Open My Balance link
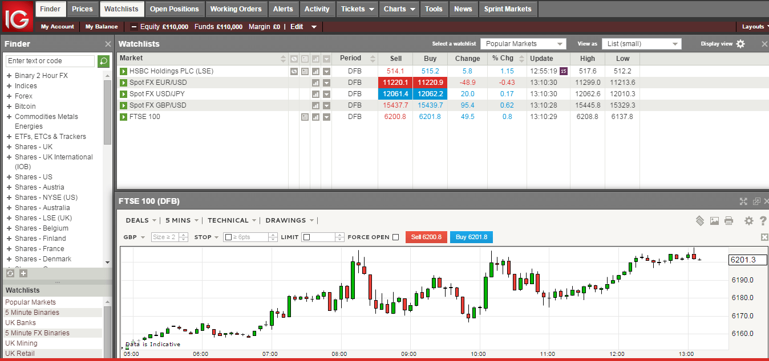769x361 pixels. (102, 27)
